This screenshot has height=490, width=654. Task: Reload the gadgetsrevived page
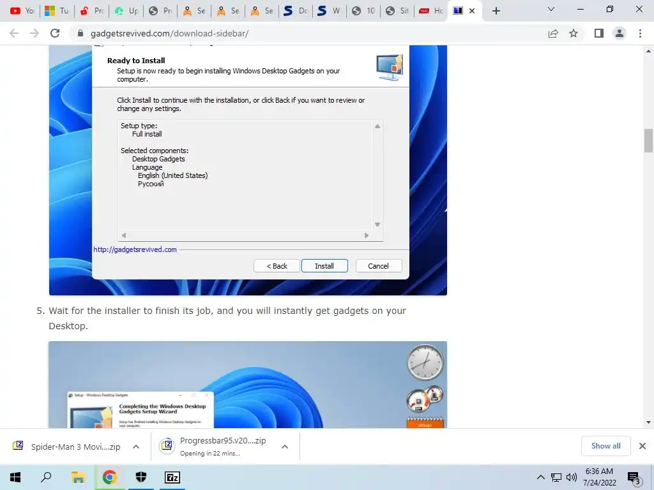[x=55, y=33]
